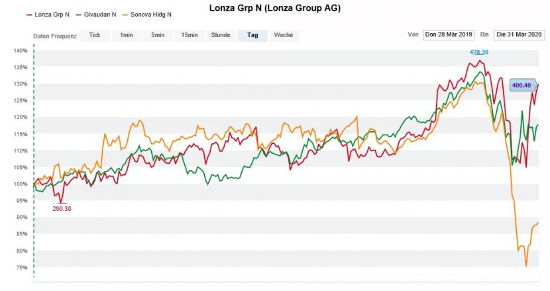Click the 400.40 current price marker

(522, 86)
